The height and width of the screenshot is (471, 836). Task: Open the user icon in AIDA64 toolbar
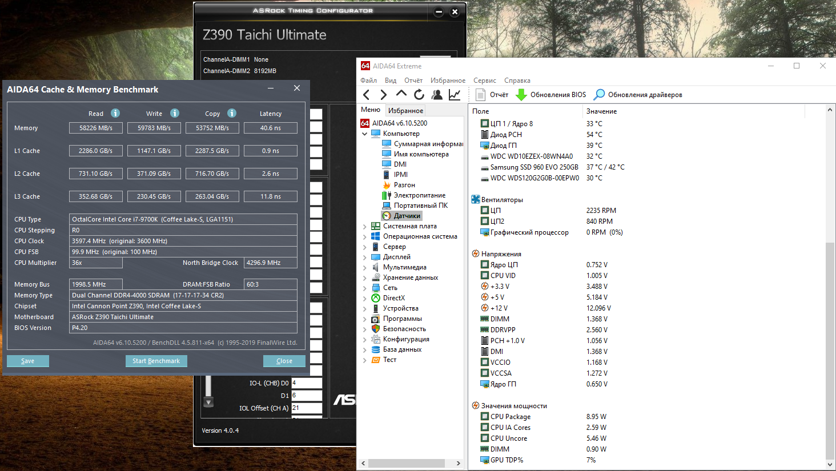pos(437,95)
